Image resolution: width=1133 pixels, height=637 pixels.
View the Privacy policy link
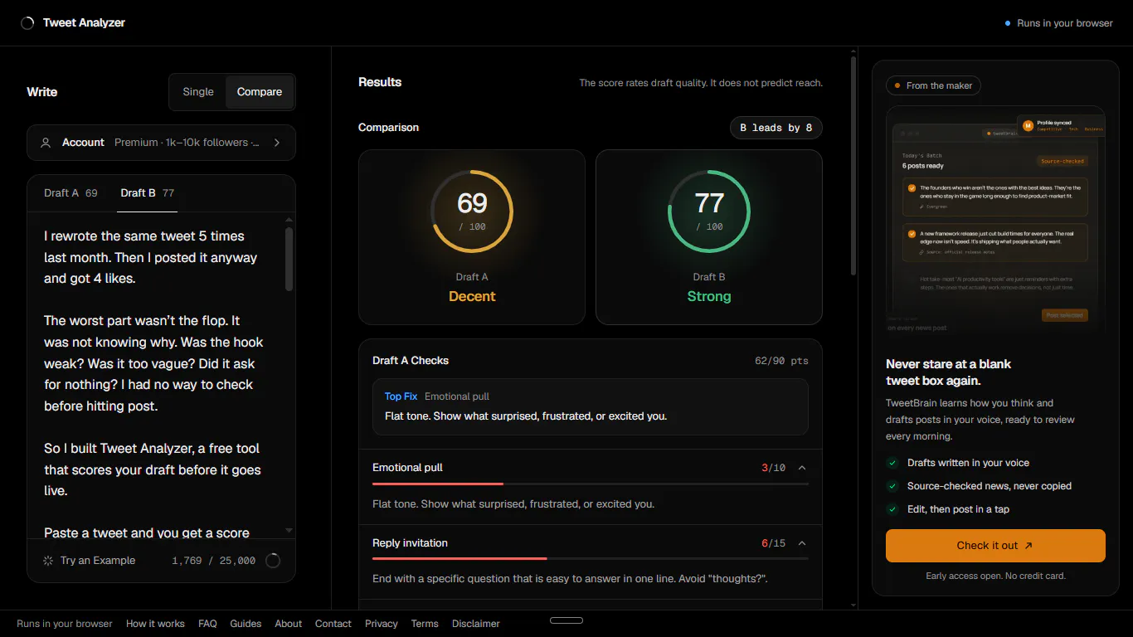coord(382,624)
